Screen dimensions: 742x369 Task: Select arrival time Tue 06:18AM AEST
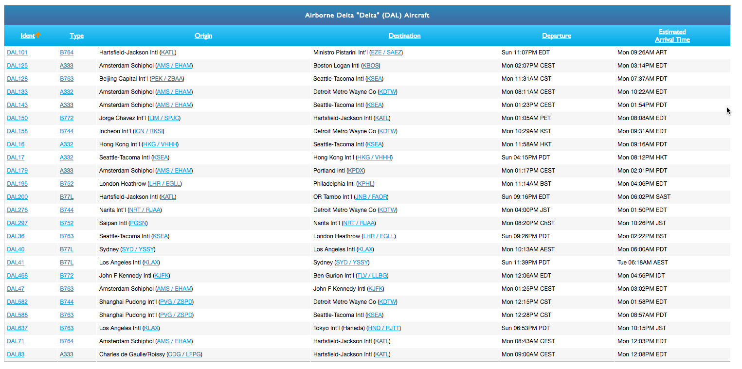click(643, 263)
